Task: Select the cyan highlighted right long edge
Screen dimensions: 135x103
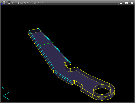Action: [x=55, y=46]
